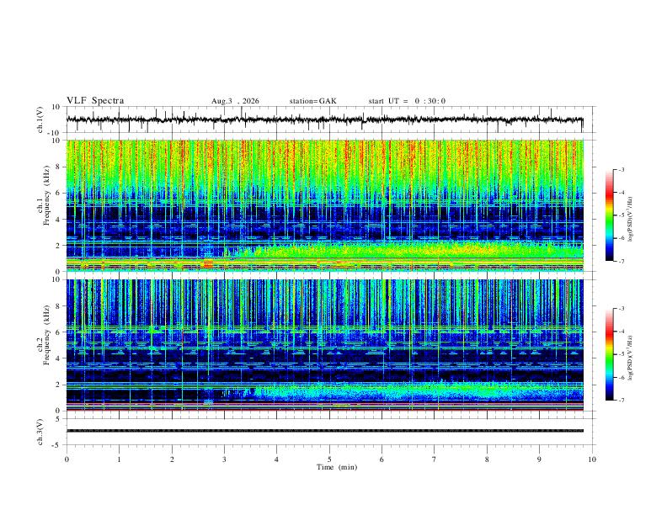
Task: Click the ch.1(V) waveform axis label
Action: coord(40,119)
